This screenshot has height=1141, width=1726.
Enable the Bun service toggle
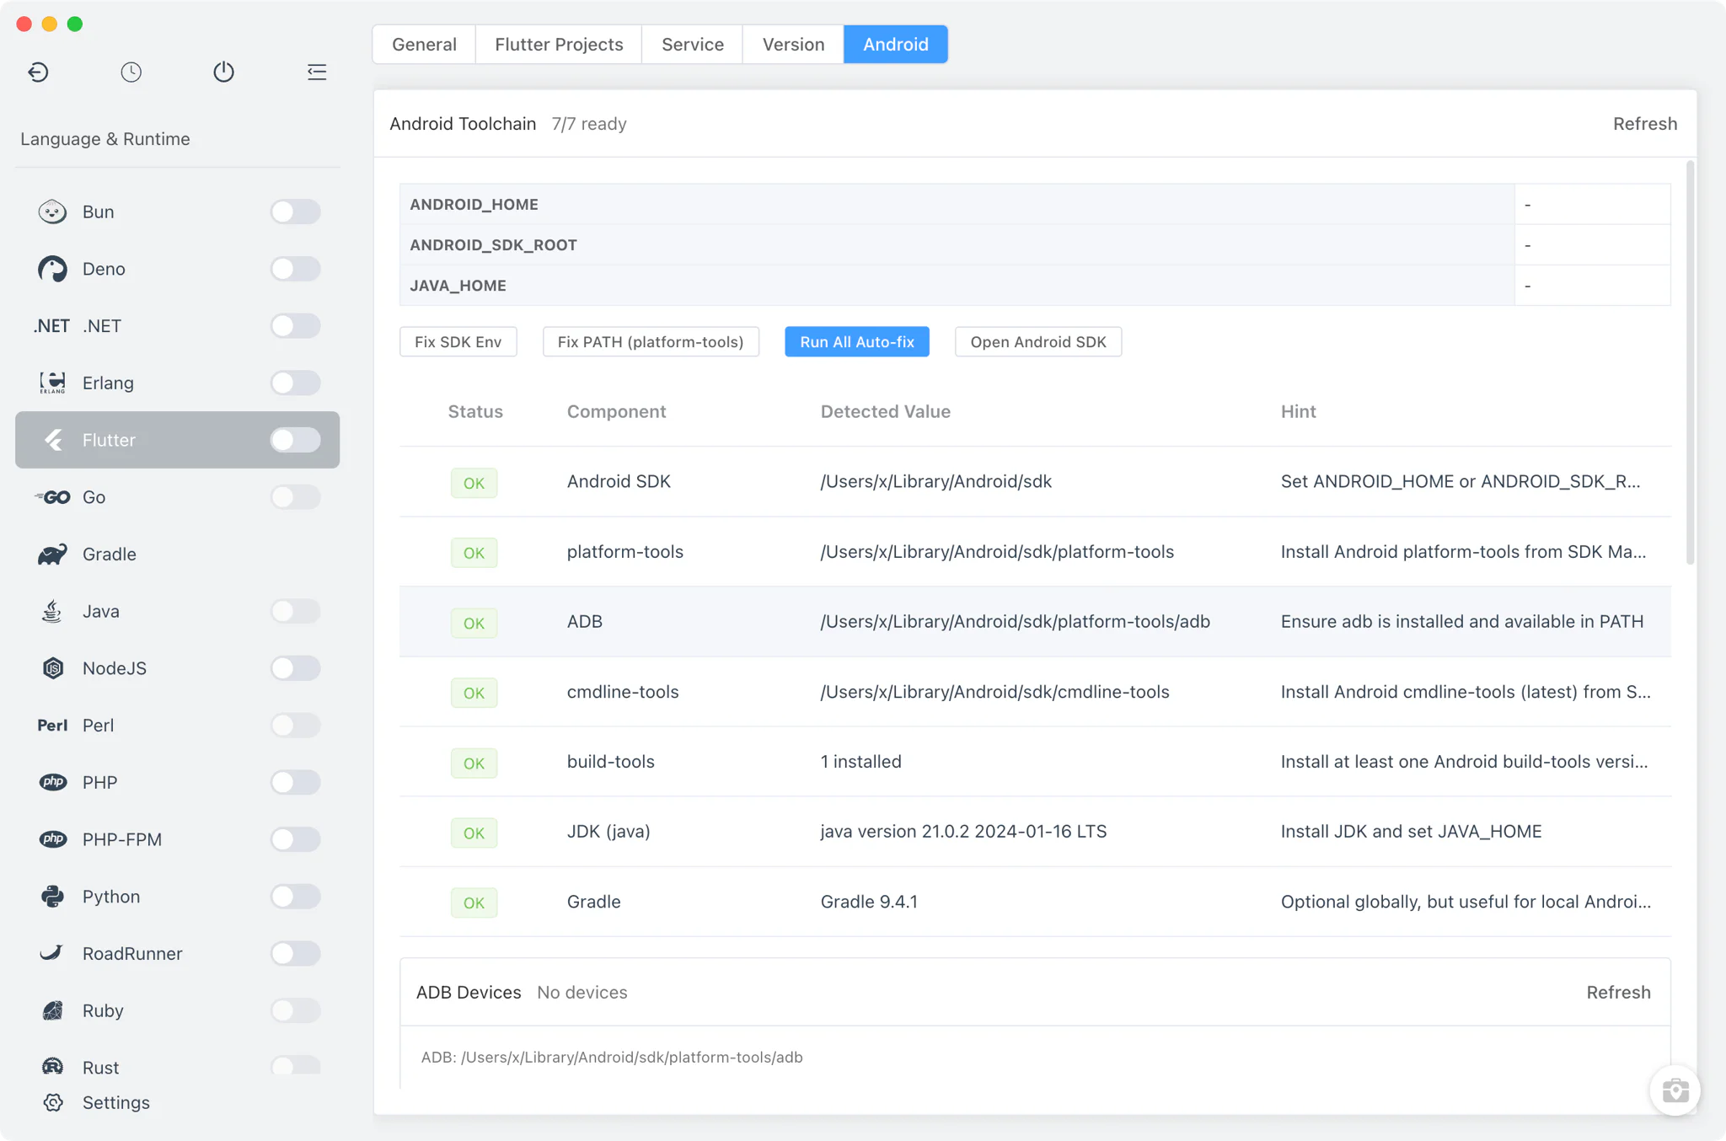pos(295,212)
